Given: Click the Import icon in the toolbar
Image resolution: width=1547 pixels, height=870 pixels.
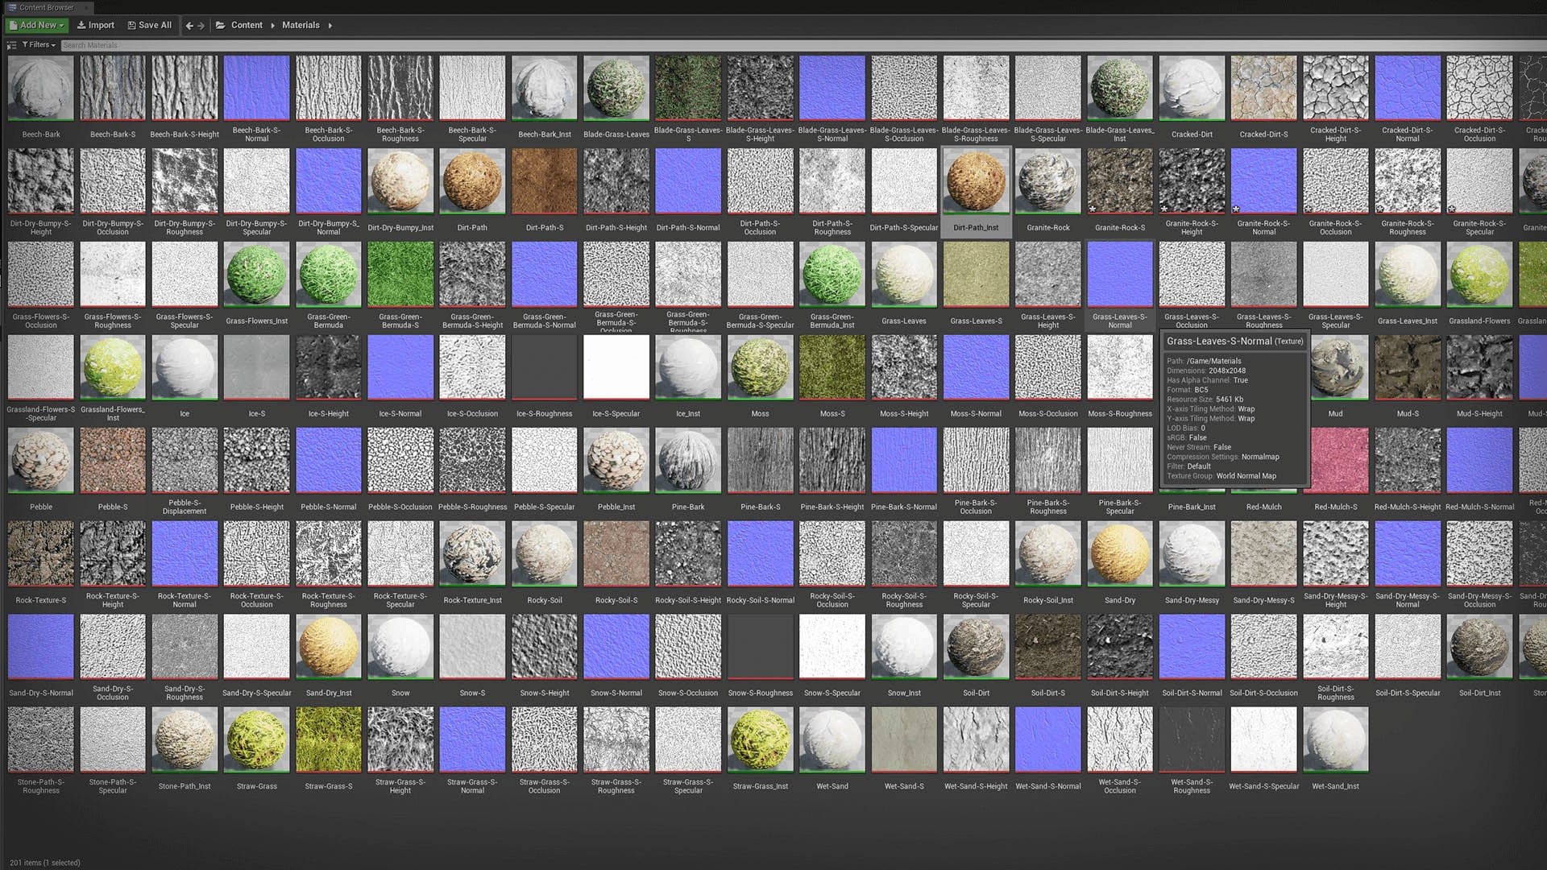Looking at the screenshot, I should click(83, 25).
